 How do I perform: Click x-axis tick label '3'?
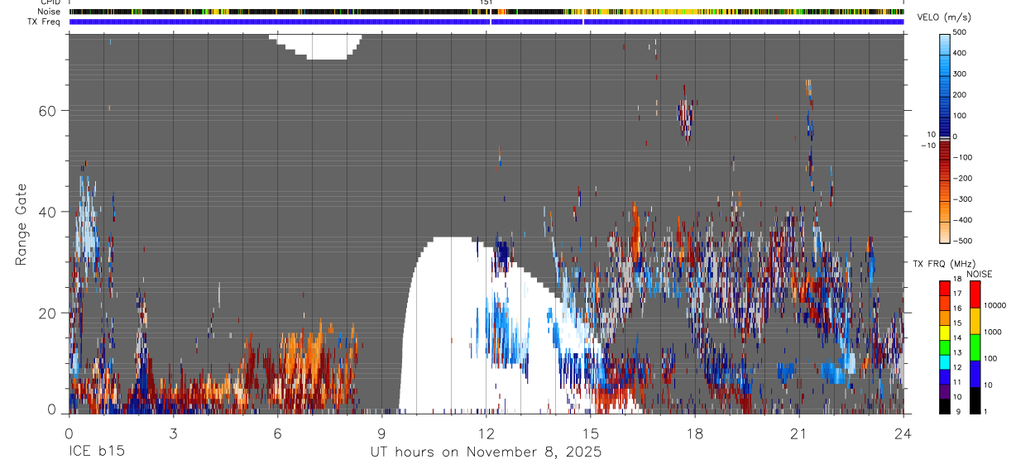pyautogui.click(x=173, y=433)
